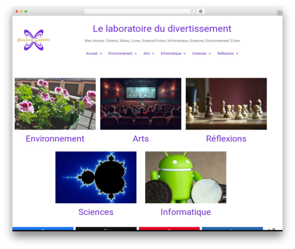Click the Android Oreo robot thumbnail

tap(186, 177)
